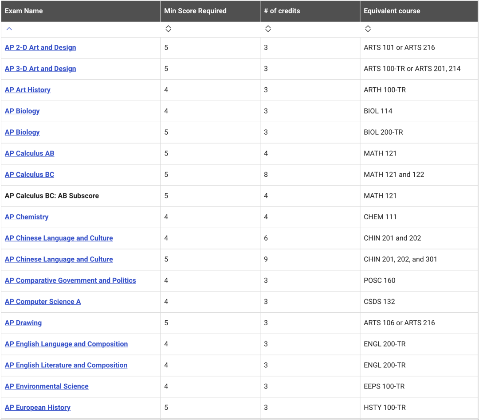
Task: Click the Equivalent course column header
Action: (x=419, y=11)
